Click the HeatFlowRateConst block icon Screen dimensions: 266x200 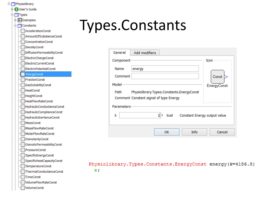coord(23,101)
